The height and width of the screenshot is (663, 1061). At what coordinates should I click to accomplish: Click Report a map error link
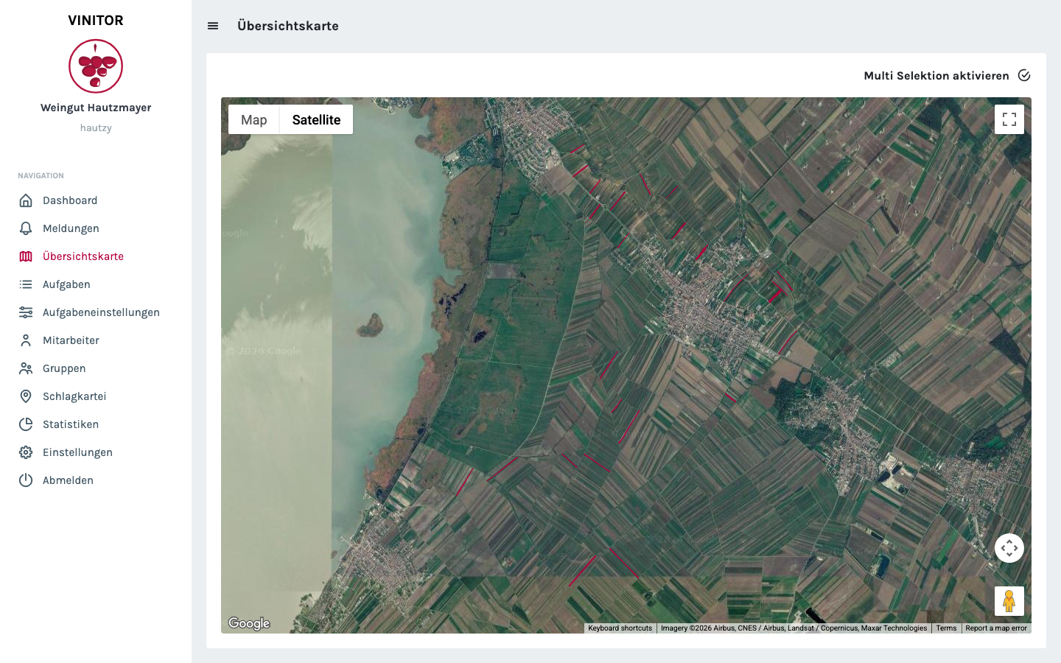pos(996,628)
